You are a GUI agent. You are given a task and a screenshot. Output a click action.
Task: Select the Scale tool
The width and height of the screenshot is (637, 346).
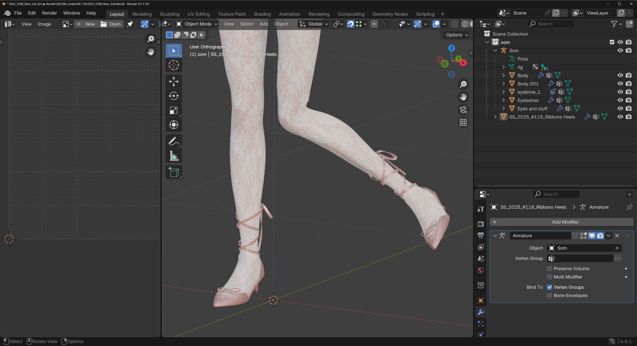[x=174, y=110]
